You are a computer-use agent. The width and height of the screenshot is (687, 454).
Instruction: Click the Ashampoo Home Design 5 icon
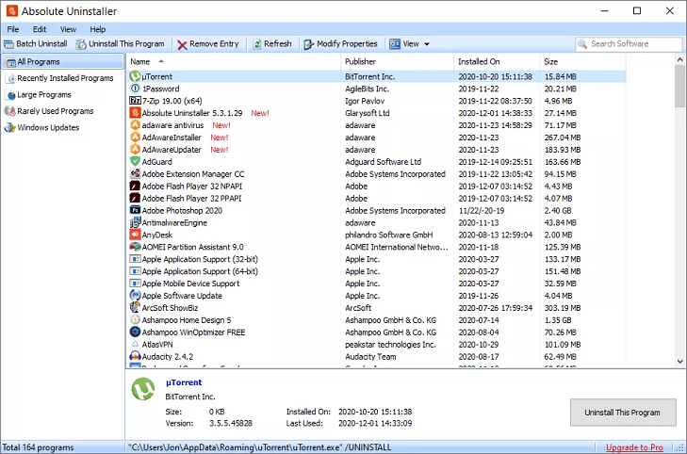point(135,320)
